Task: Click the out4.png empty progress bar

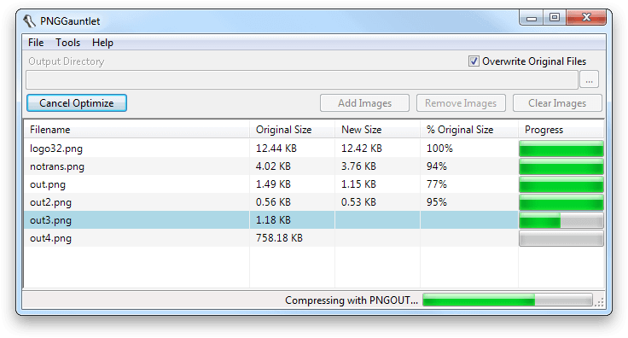Action: point(561,238)
